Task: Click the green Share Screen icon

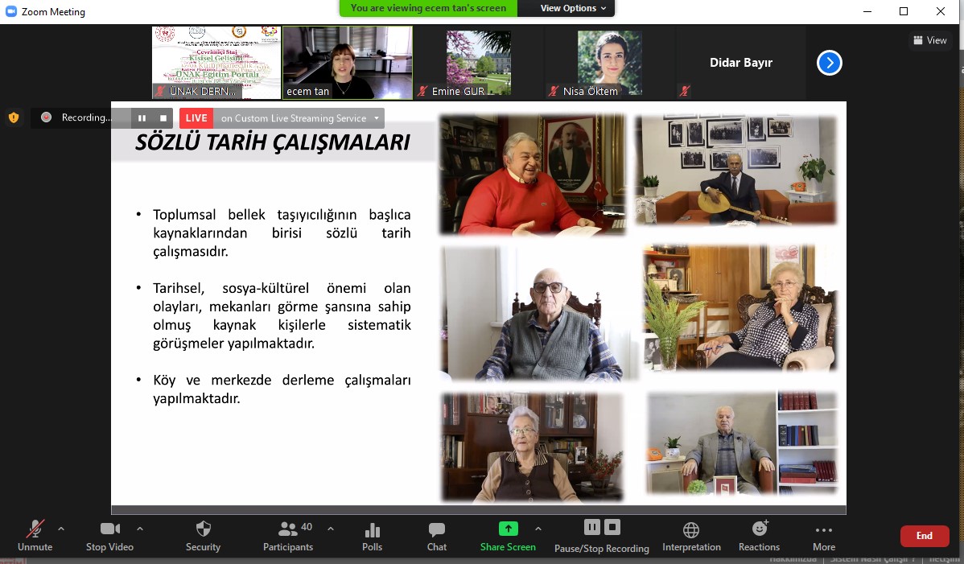Action: click(508, 529)
